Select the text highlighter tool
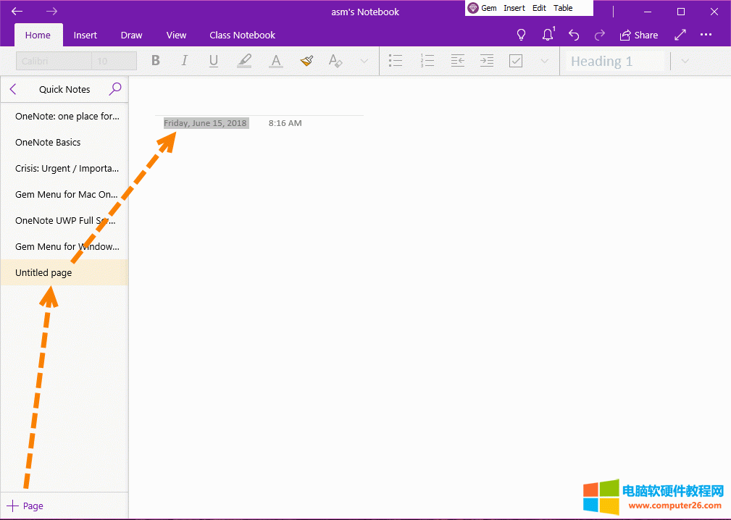731x520 pixels. [244, 60]
